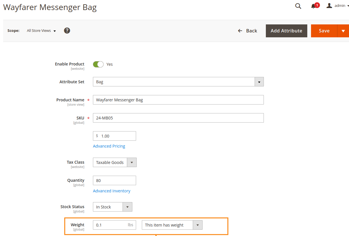Toggle Enable Product off
This screenshot has width=349, height=236.
point(98,64)
